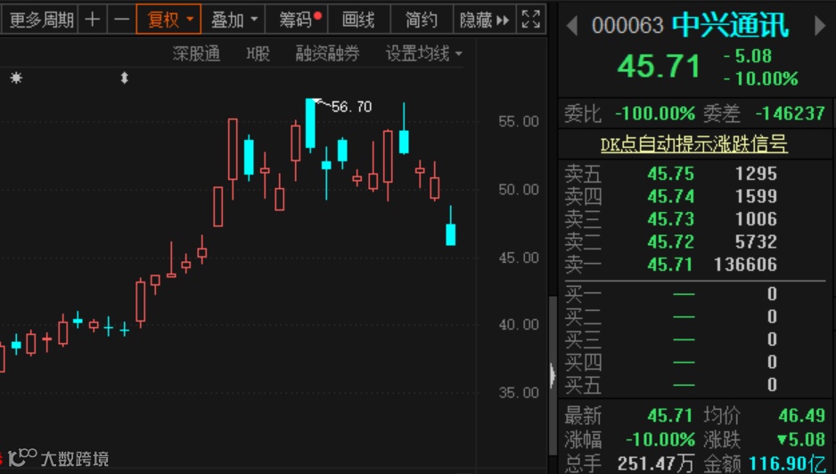836x474 pixels.
Task: Click 卖一 volume 136606
Action: click(x=745, y=265)
